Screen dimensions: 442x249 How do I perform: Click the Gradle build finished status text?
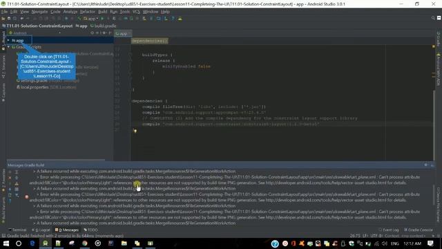(x=66, y=236)
